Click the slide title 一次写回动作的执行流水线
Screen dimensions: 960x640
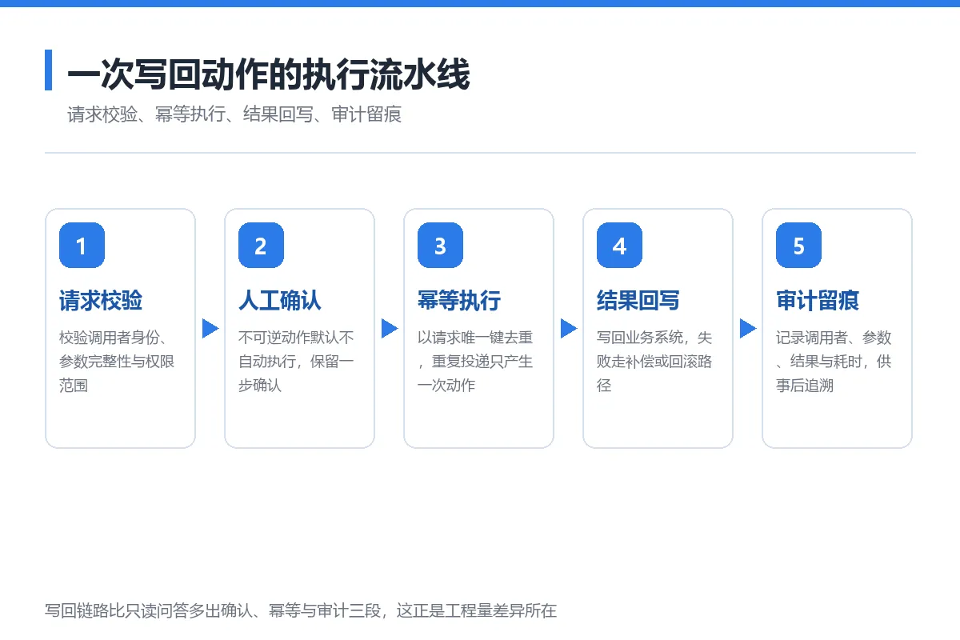(268, 75)
